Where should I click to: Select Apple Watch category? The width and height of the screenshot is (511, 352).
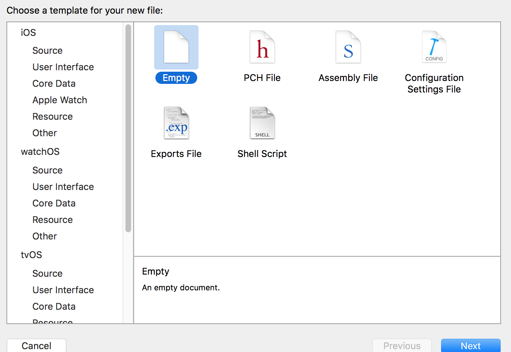59,100
